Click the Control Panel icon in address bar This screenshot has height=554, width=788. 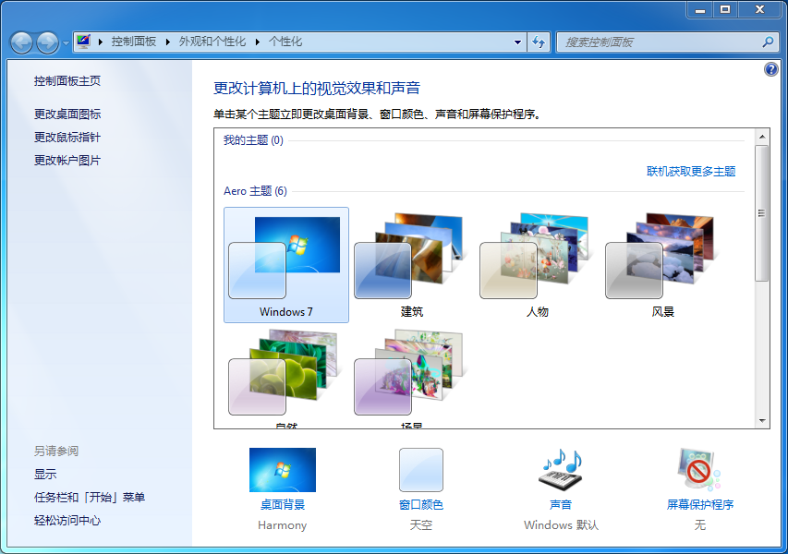pyautogui.click(x=83, y=42)
